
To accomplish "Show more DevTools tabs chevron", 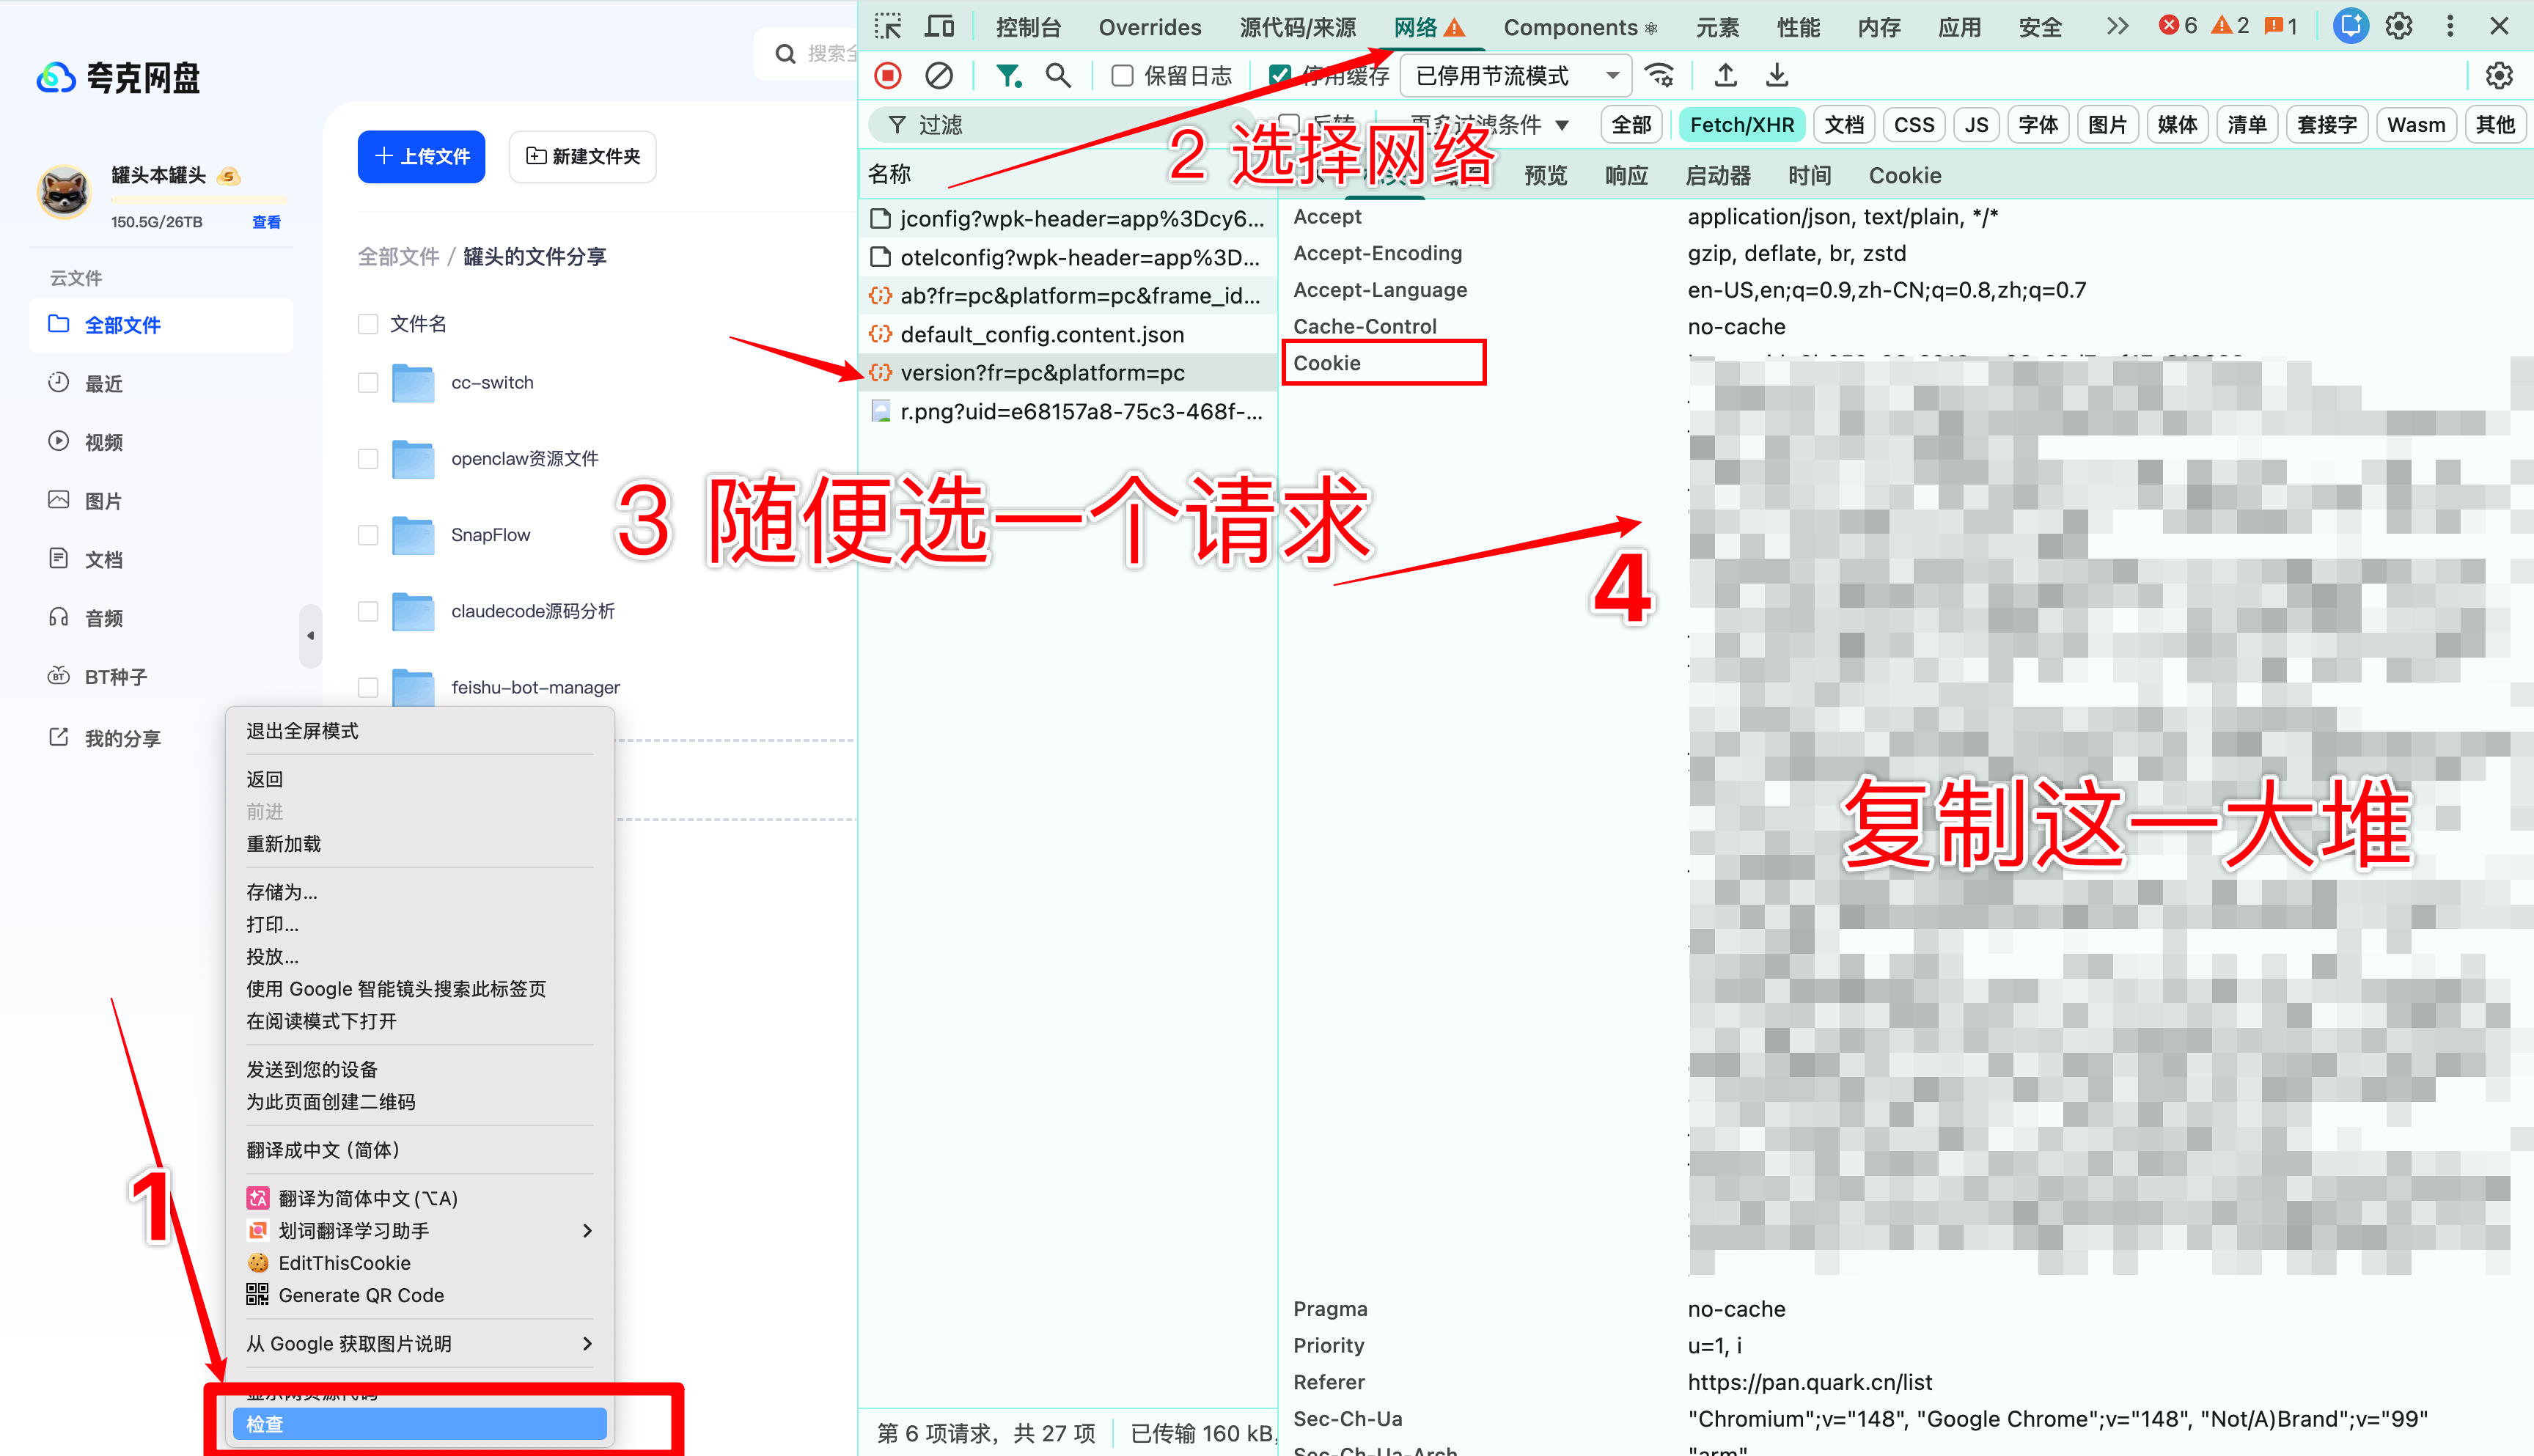I will [x=2117, y=26].
